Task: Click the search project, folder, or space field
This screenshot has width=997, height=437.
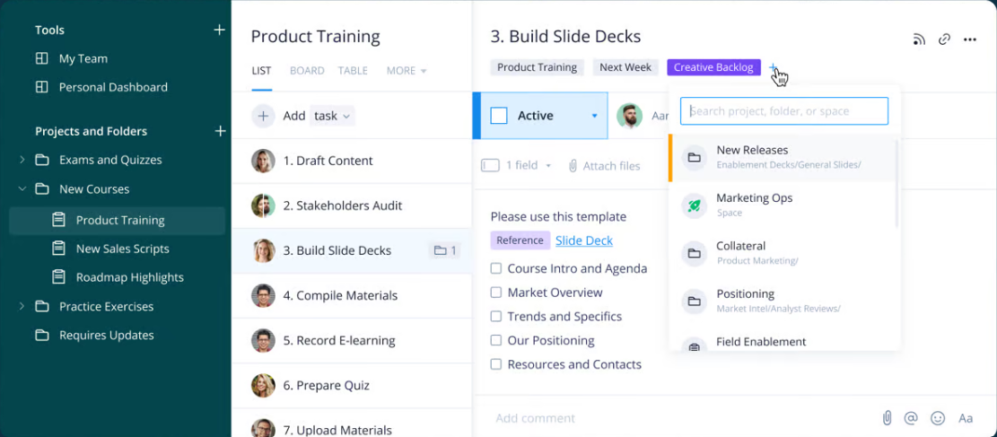Action: coord(784,111)
